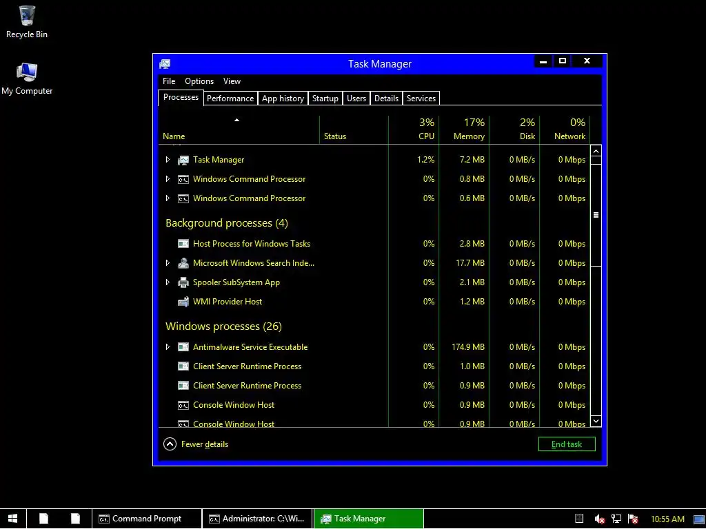Click second Client Server Runtime Process icon

183,386
